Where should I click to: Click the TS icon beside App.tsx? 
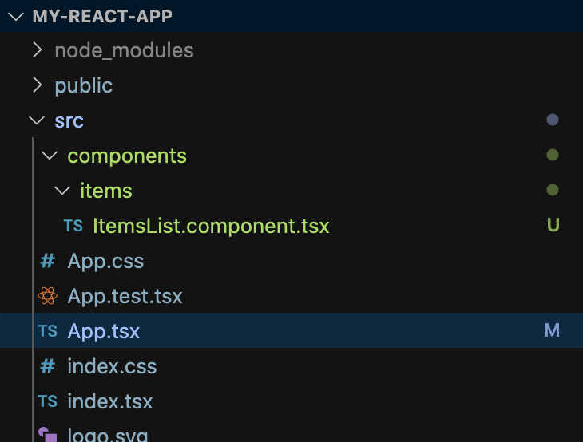tap(48, 330)
